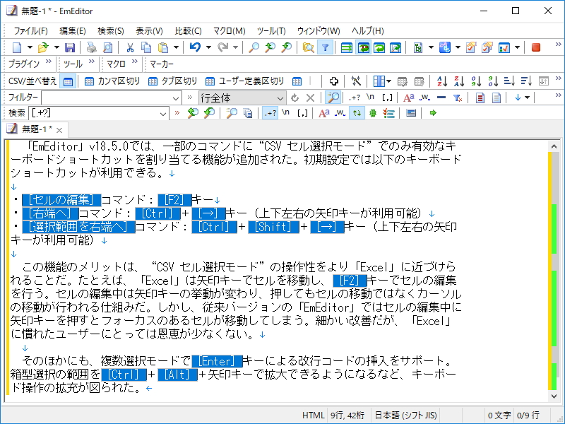Open the 編集(E) menu

(73, 31)
